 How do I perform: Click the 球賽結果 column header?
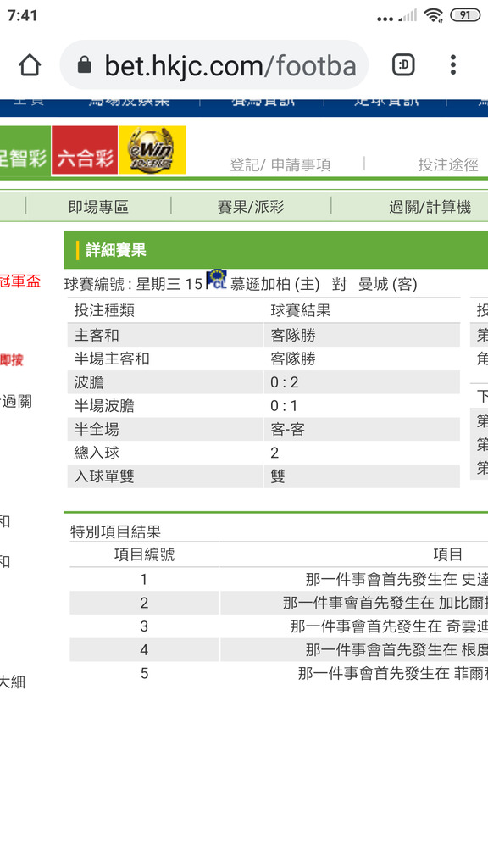point(301,310)
